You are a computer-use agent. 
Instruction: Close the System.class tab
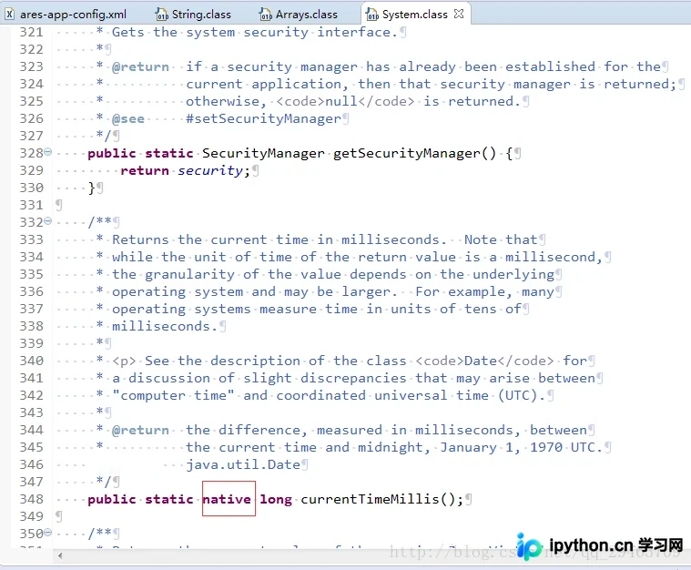pyautogui.click(x=459, y=14)
